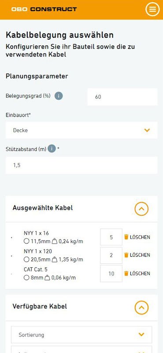The height and width of the screenshot is (353, 163).
Task: Click diameter circle icon of NYY 1 x 16
Action: [x=26, y=241]
